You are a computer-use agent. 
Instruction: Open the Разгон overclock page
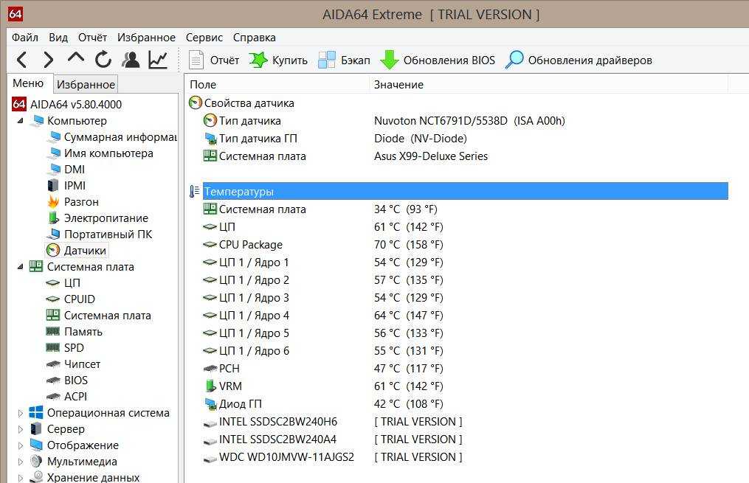(x=73, y=202)
